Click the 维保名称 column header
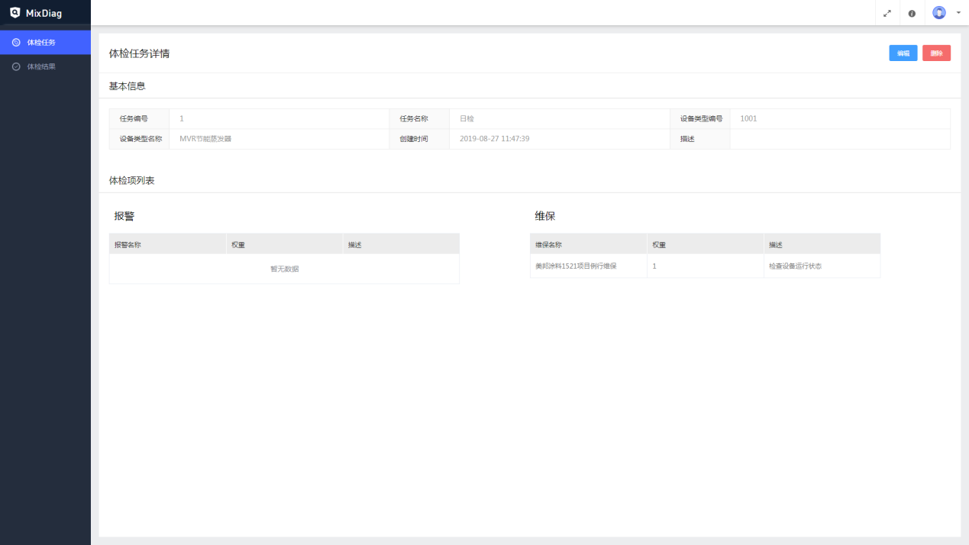 point(548,245)
